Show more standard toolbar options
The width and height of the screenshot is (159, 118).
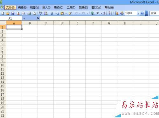[x=146, y=13]
